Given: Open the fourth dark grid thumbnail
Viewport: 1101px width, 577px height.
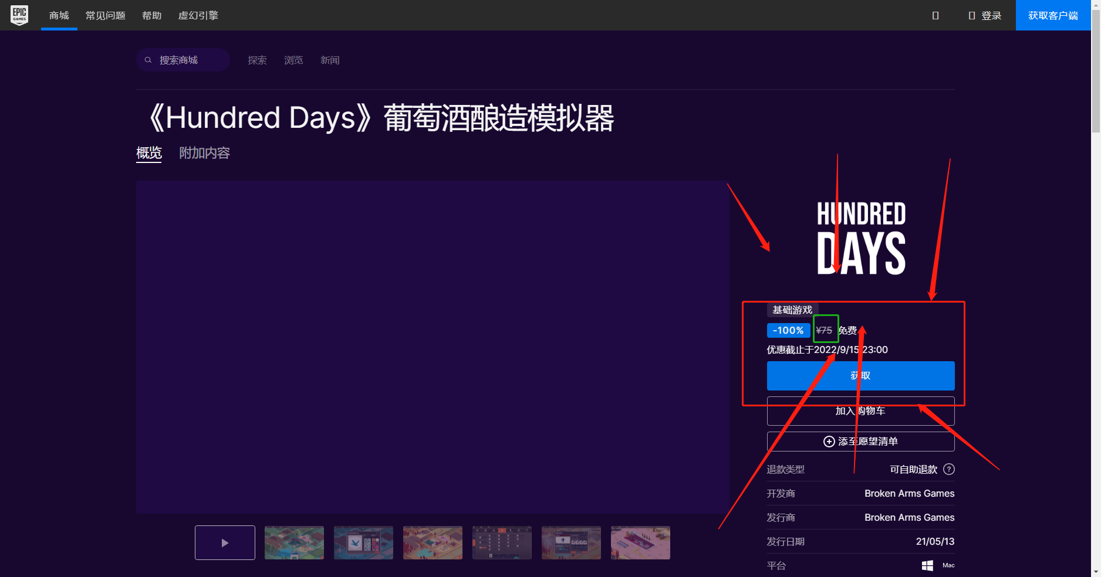Looking at the screenshot, I should click(x=502, y=543).
